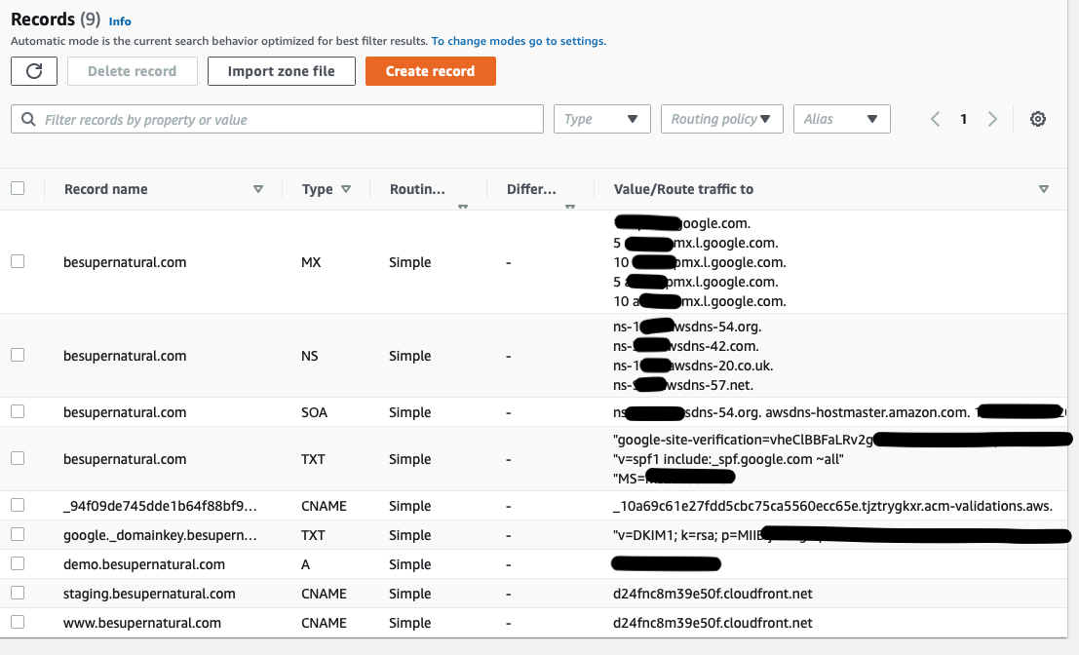The image size is (1079, 655).
Task: Click the Delete record button
Action: 133,71
